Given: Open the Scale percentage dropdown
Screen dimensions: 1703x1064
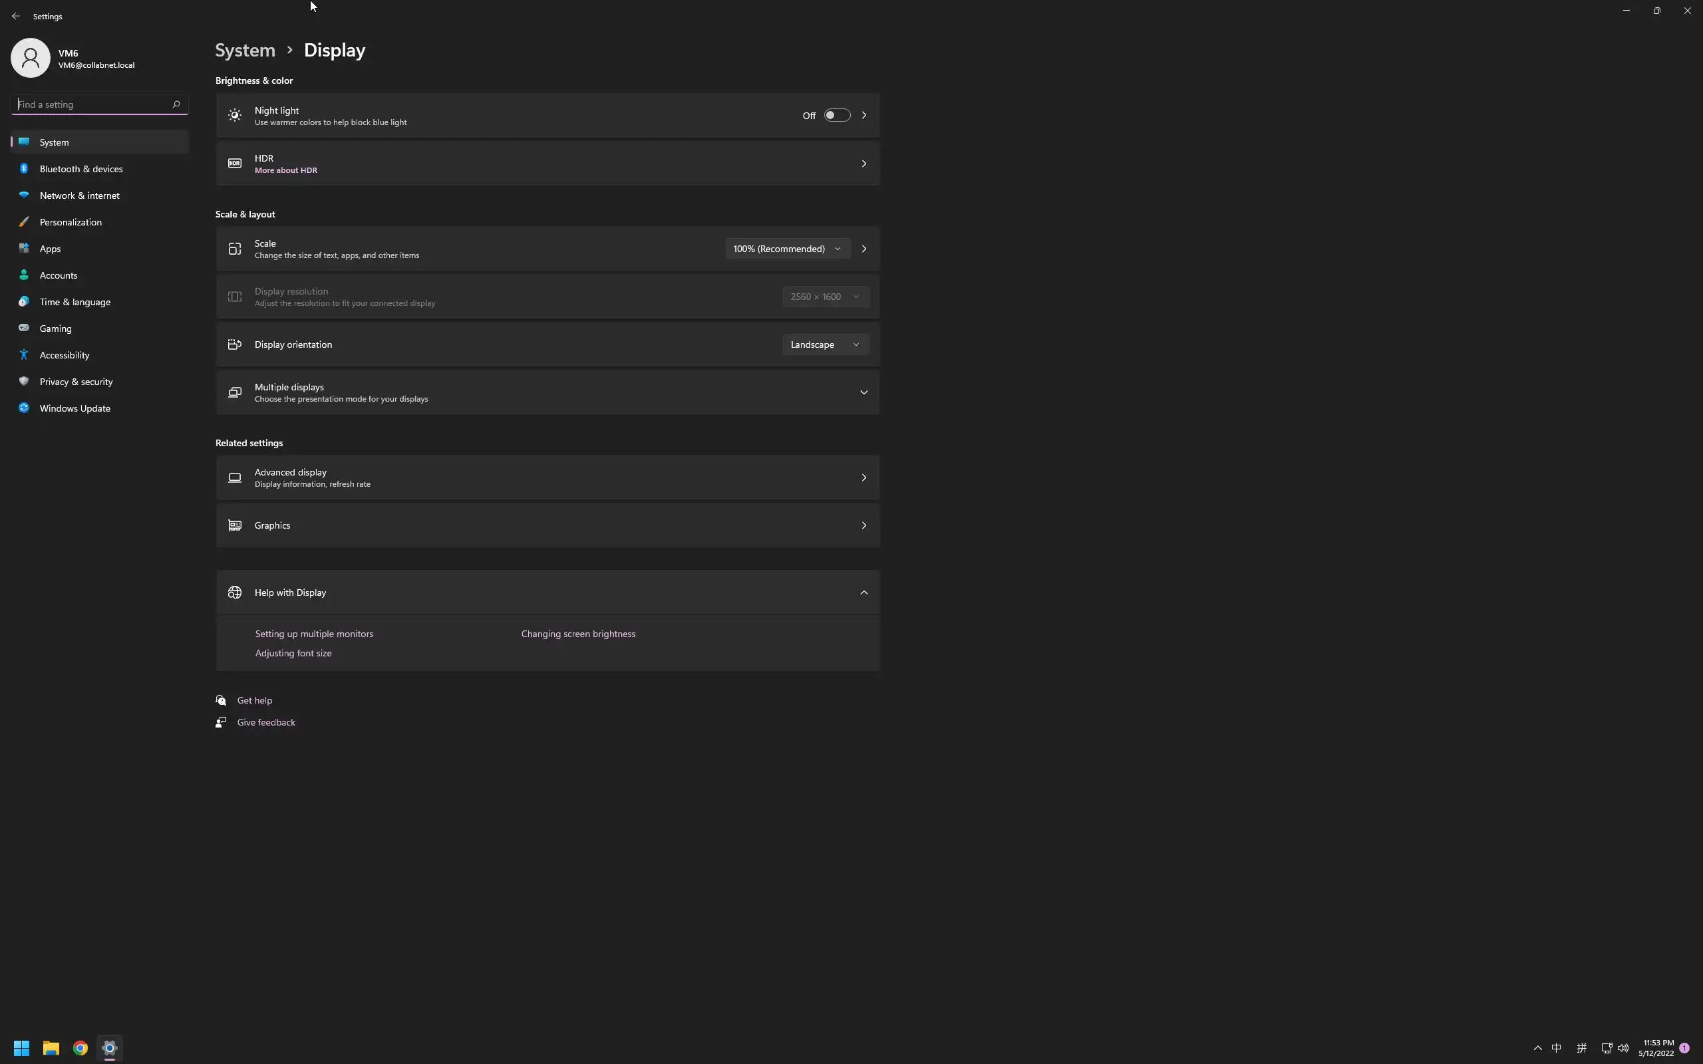Looking at the screenshot, I should tap(787, 249).
